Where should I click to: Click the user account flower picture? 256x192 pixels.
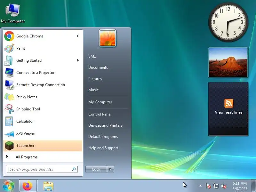[x=108, y=38]
